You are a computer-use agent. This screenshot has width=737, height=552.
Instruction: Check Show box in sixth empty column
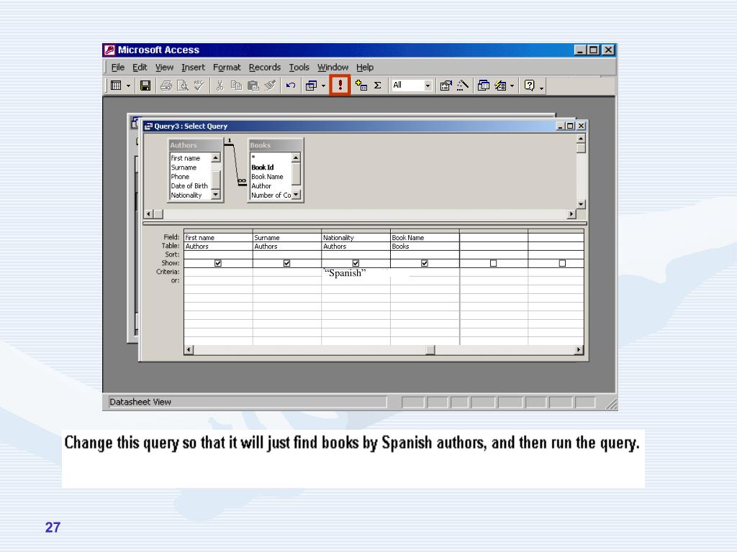click(562, 263)
